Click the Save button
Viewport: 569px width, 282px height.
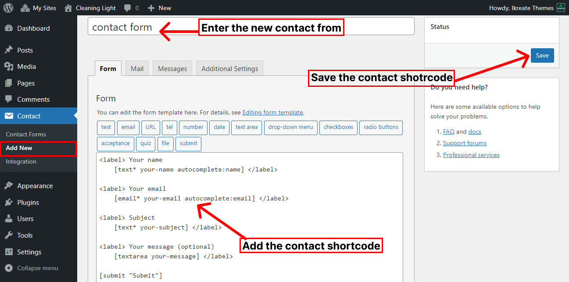[542, 56]
